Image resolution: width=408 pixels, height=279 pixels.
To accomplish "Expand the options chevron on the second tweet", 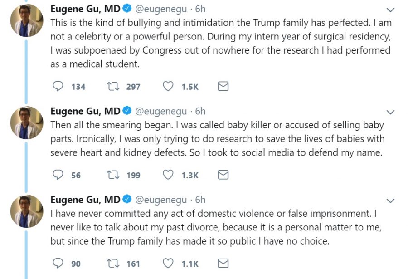I will point(390,111).
